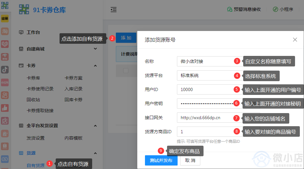Click the 91卡券仓库 logo icon
The height and width of the screenshot is (169, 304).
(x=24, y=10)
